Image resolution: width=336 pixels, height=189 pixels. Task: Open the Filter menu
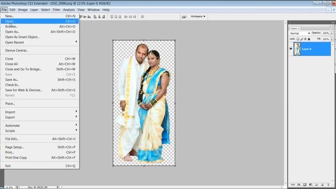[56, 10]
